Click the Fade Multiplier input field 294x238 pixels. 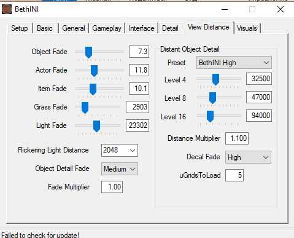(112, 187)
